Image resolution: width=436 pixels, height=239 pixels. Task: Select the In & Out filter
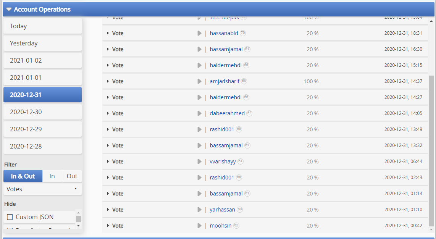[23, 176]
